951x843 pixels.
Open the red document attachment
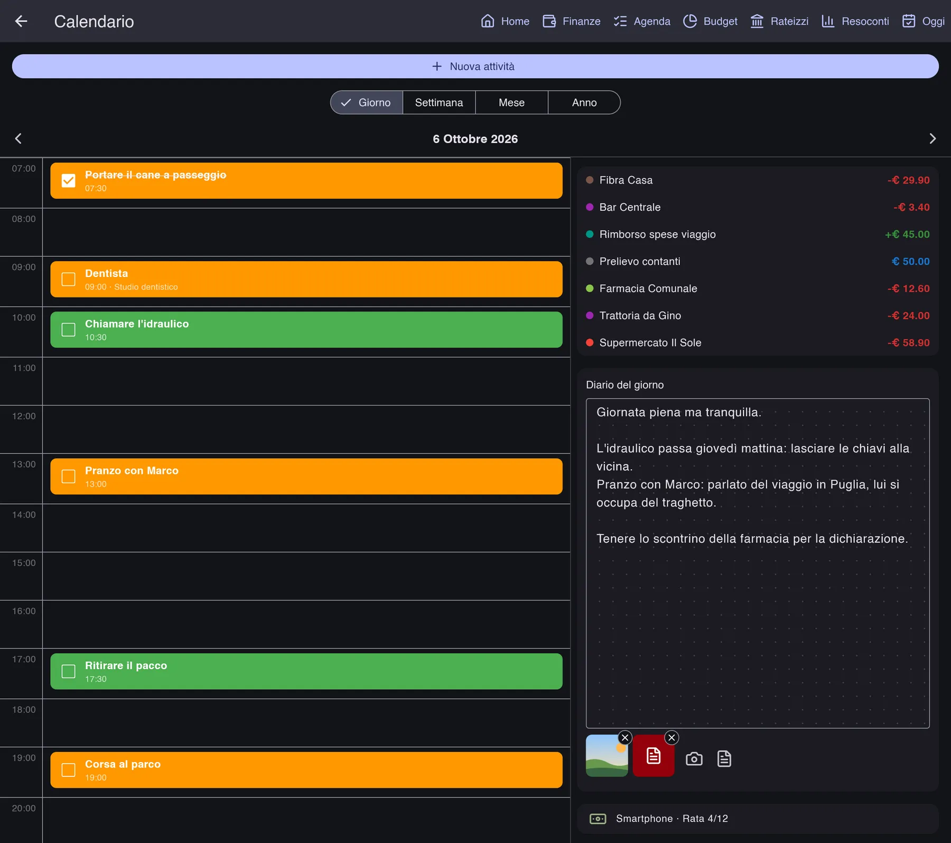click(x=654, y=756)
